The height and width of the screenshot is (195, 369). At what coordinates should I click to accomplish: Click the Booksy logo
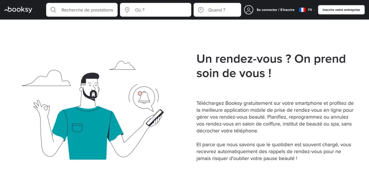point(18,10)
